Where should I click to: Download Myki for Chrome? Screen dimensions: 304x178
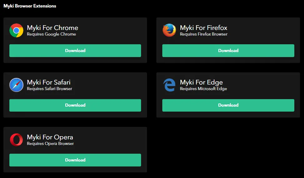(x=75, y=51)
